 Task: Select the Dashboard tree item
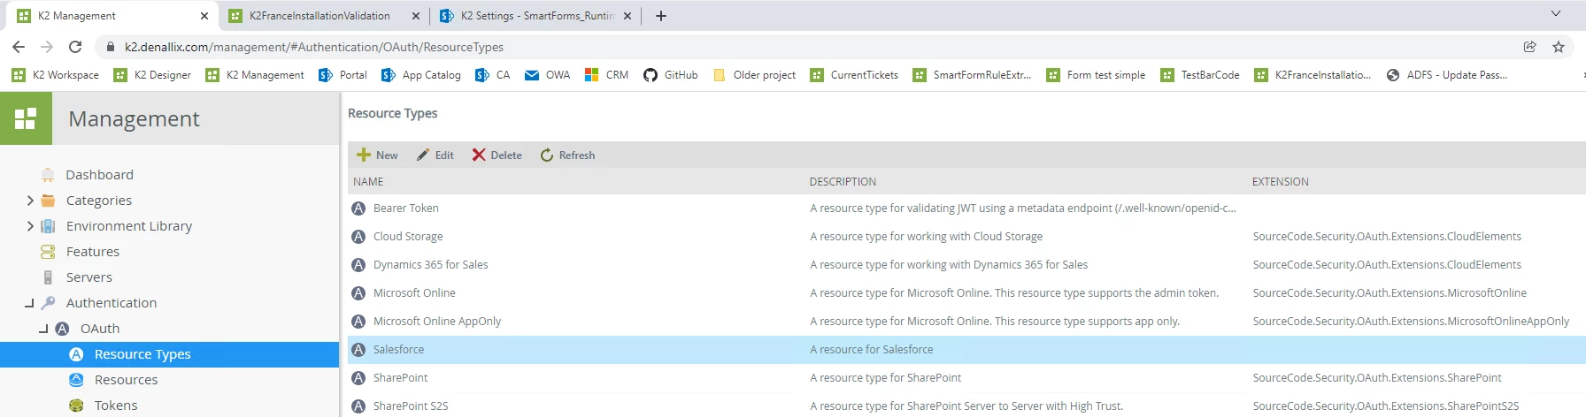[x=99, y=175]
